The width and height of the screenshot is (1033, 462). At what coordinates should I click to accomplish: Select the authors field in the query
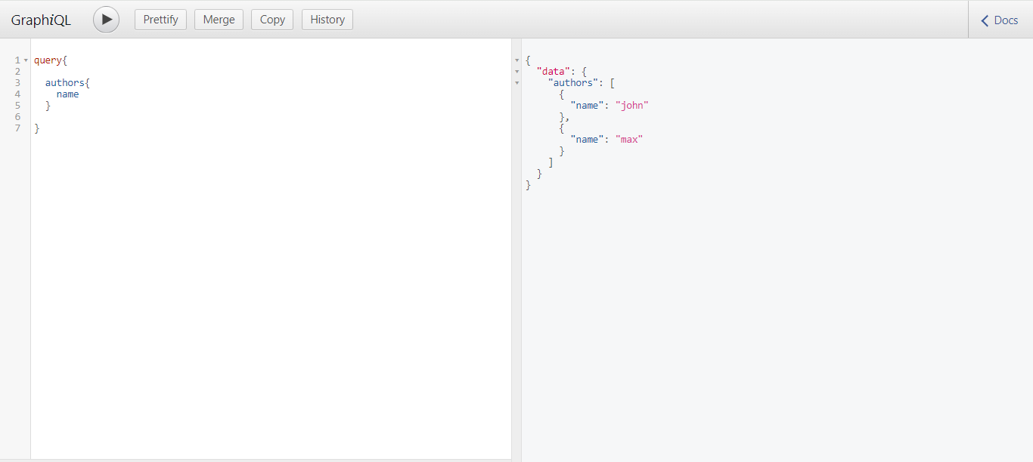pyautogui.click(x=65, y=82)
